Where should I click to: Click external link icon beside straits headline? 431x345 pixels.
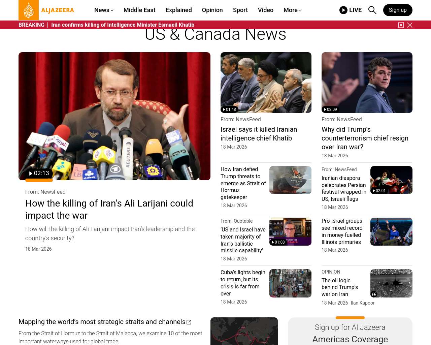coord(189,322)
